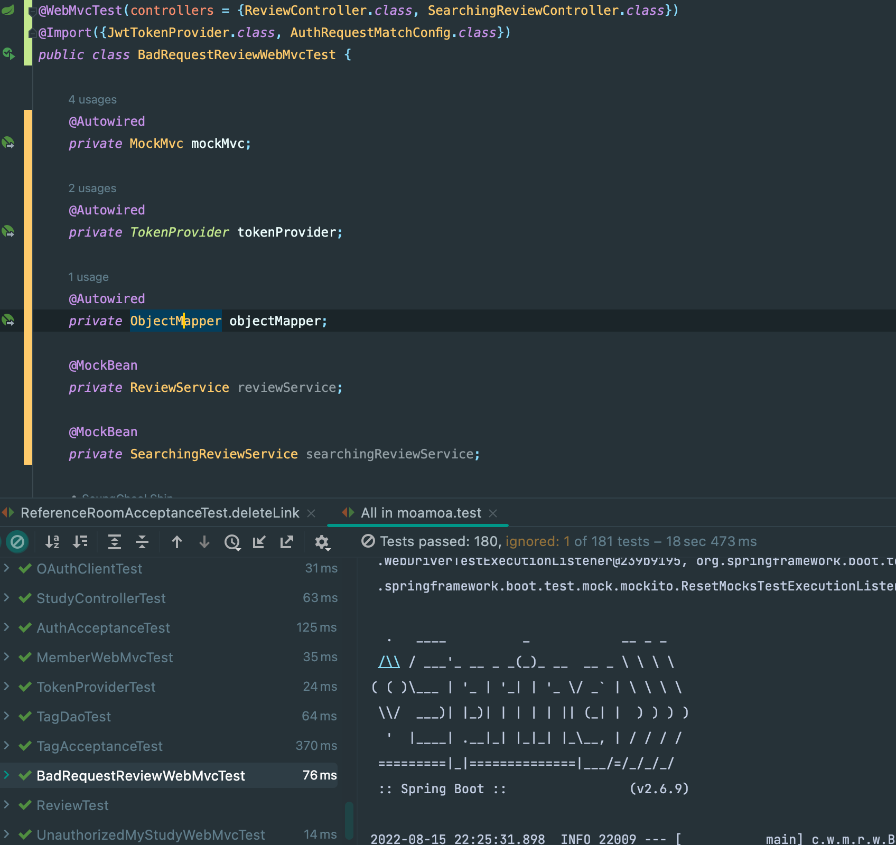The height and width of the screenshot is (845, 896).
Task: Sort test results alphabetically
Action: point(52,542)
